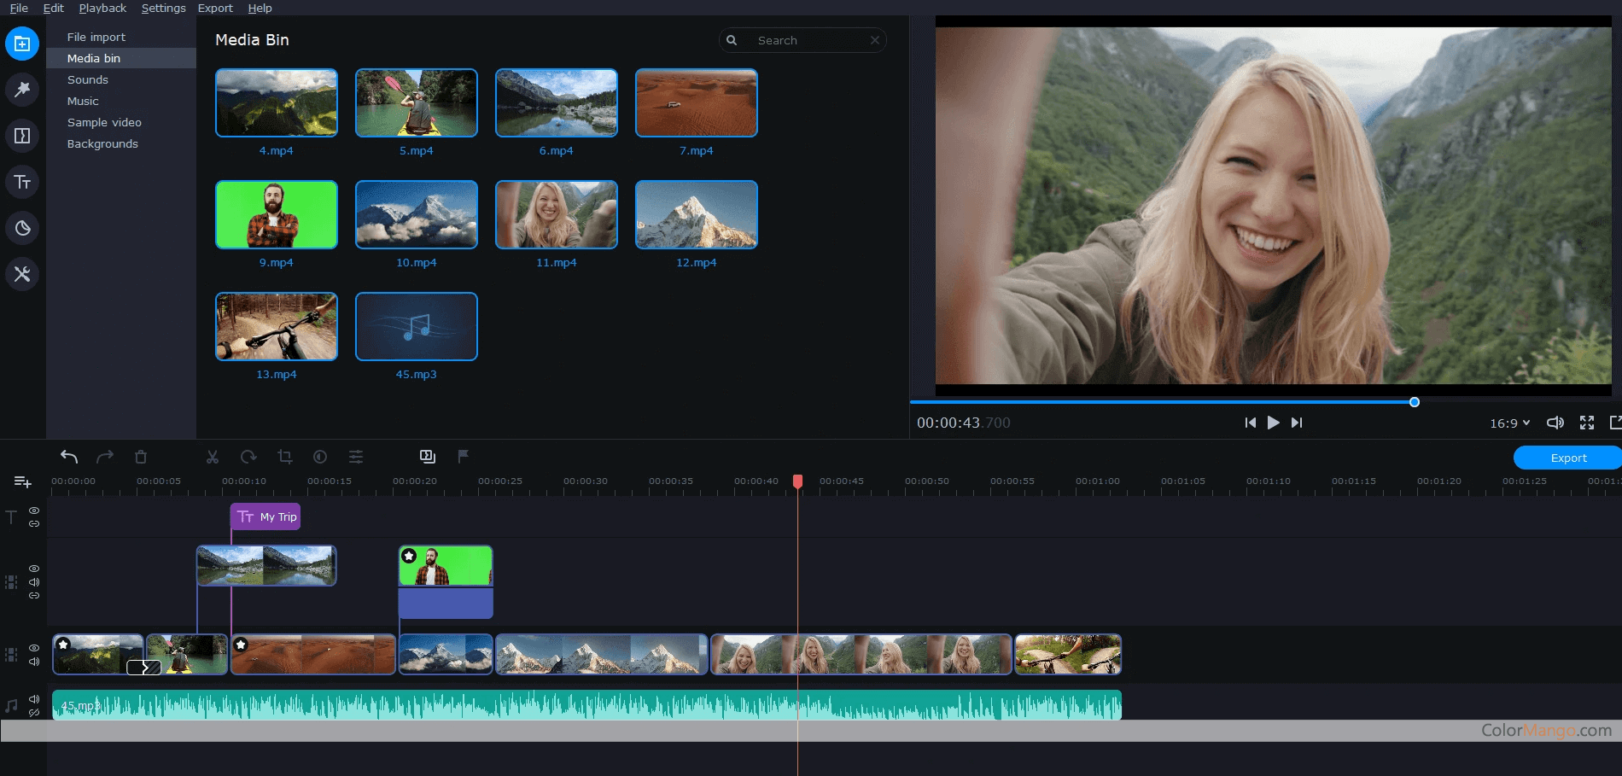Click the Export button
1622x776 pixels.
click(x=1567, y=458)
